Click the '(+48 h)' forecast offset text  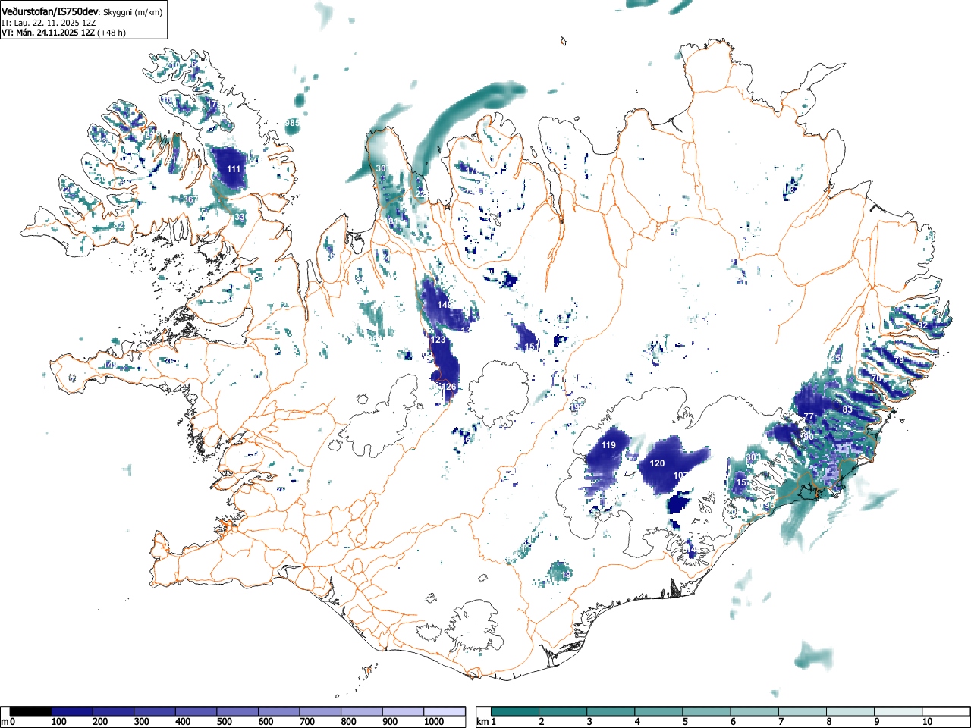click(x=112, y=33)
